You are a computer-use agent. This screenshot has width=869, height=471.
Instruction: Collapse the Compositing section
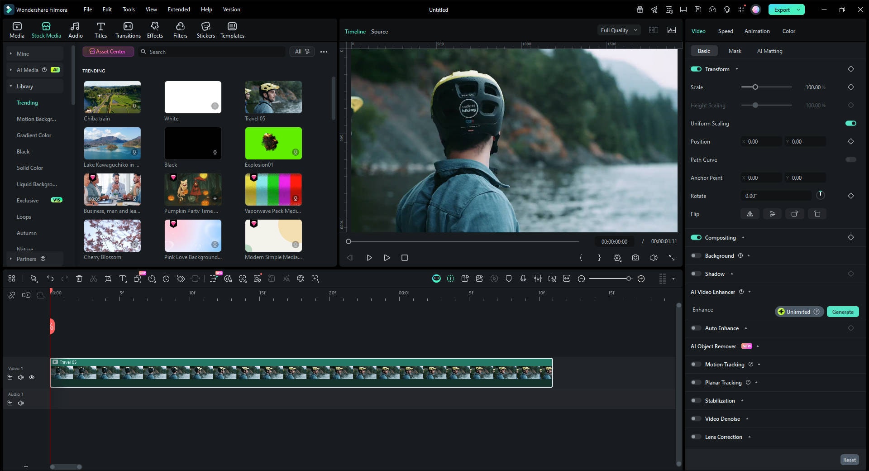pos(744,237)
